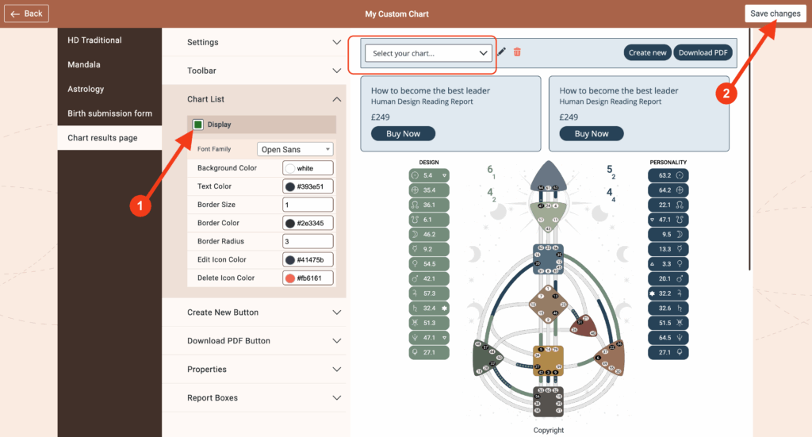812x437 pixels.
Task: Click the pencil edit chart icon
Action: (x=501, y=52)
